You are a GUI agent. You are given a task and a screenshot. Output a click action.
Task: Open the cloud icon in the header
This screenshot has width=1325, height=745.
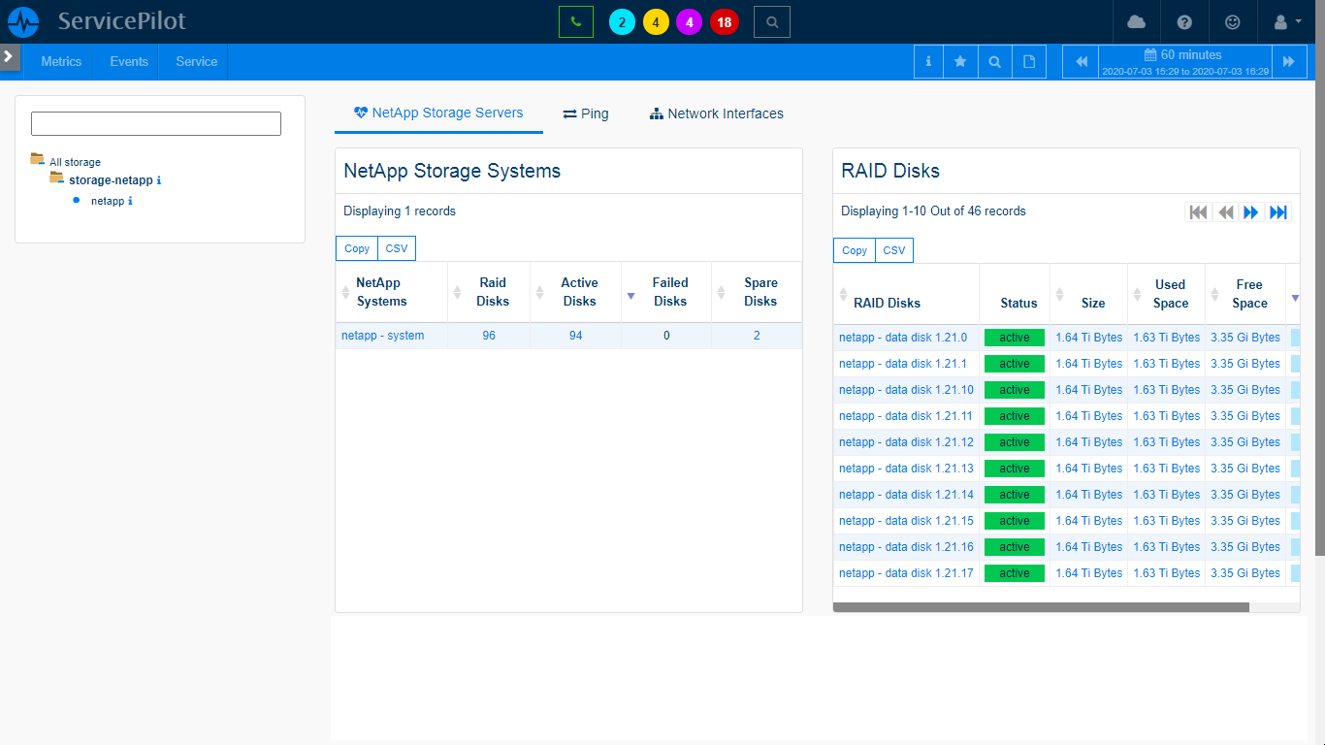click(1136, 21)
